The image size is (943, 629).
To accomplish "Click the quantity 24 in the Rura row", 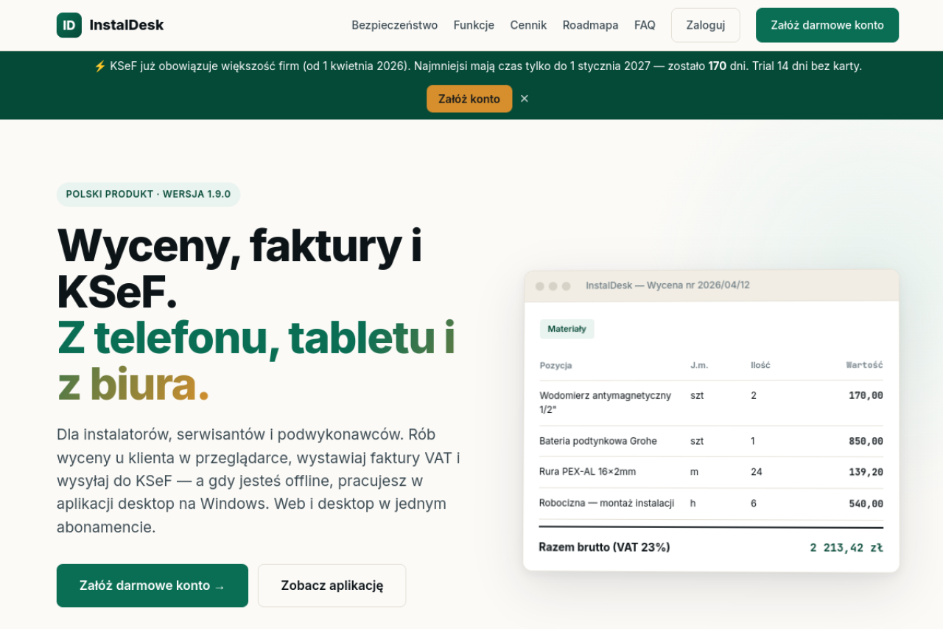I will (x=757, y=472).
